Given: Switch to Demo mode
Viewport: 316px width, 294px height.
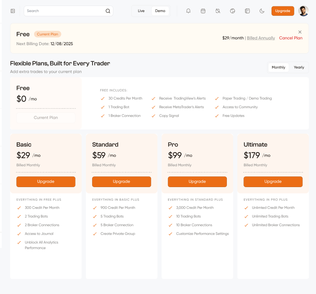Looking at the screenshot, I should coord(160,11).
